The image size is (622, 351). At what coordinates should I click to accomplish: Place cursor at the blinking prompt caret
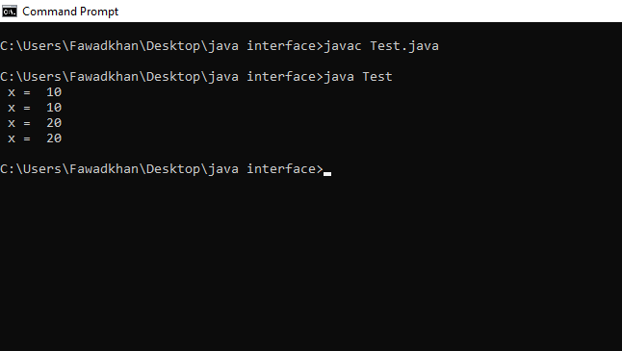pos(327,173)
